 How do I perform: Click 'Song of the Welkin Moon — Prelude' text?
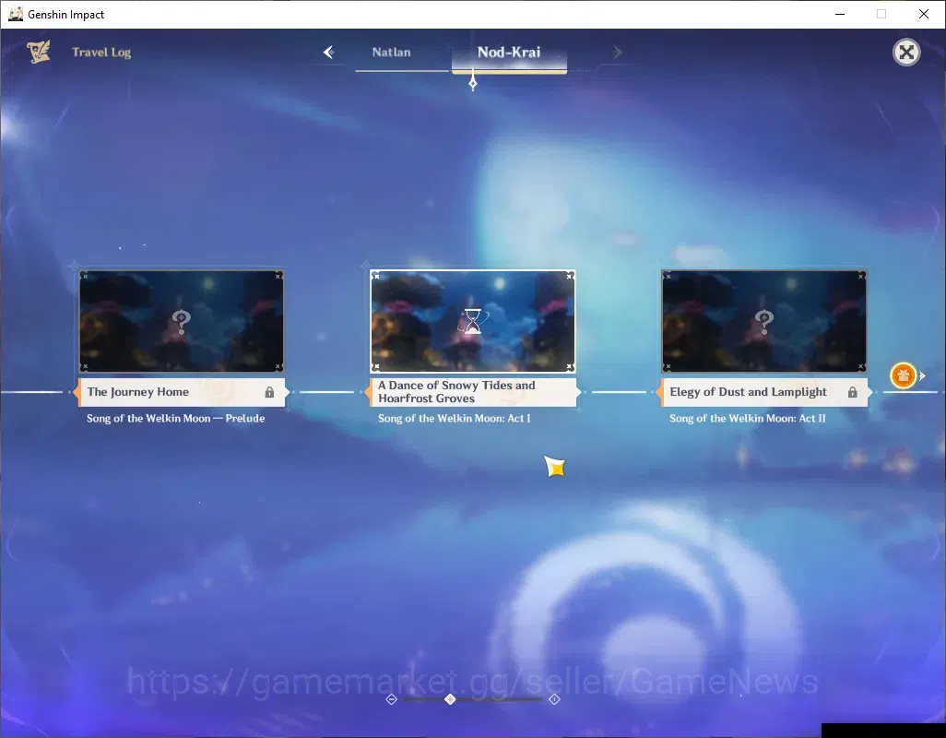(x=175, y=418)
